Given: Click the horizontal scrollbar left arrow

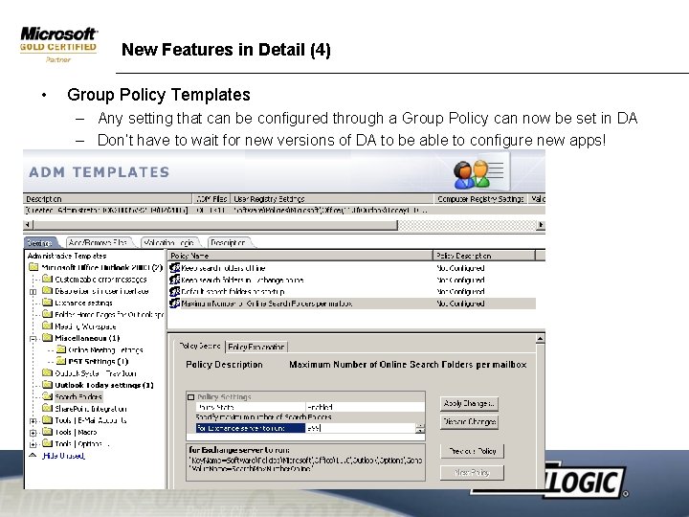Looking at the screenshot, I should 28,225.
